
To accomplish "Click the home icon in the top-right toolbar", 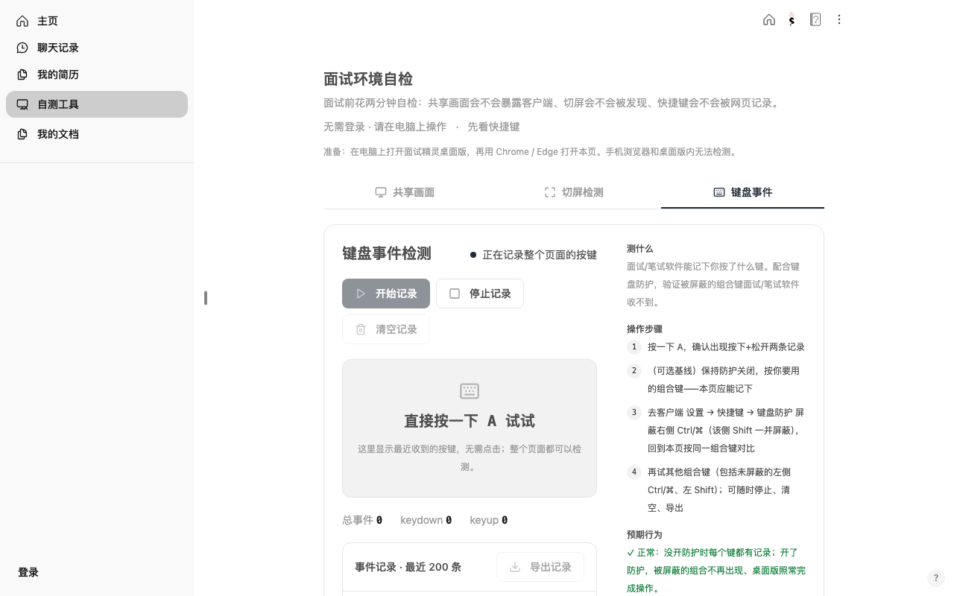I will click(769, 20).
